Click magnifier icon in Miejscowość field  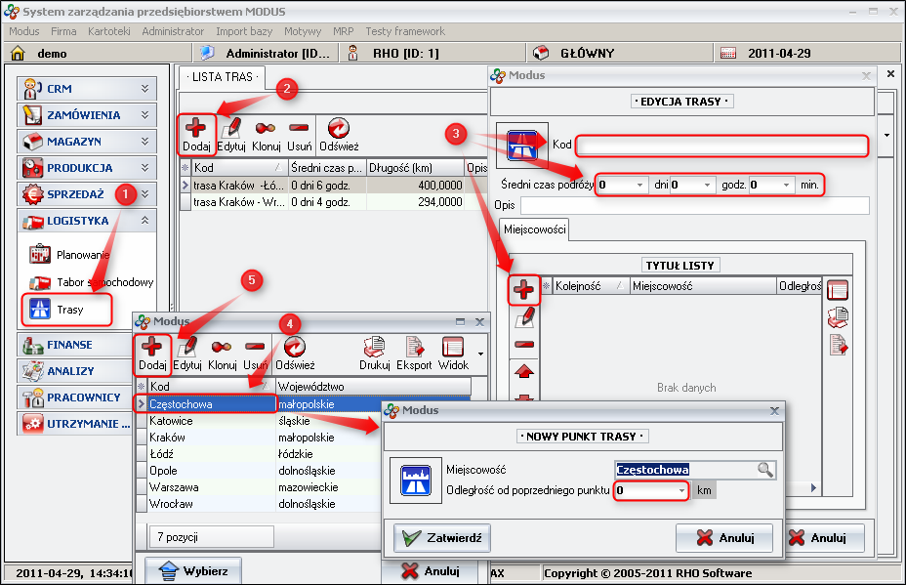(766, 470)
